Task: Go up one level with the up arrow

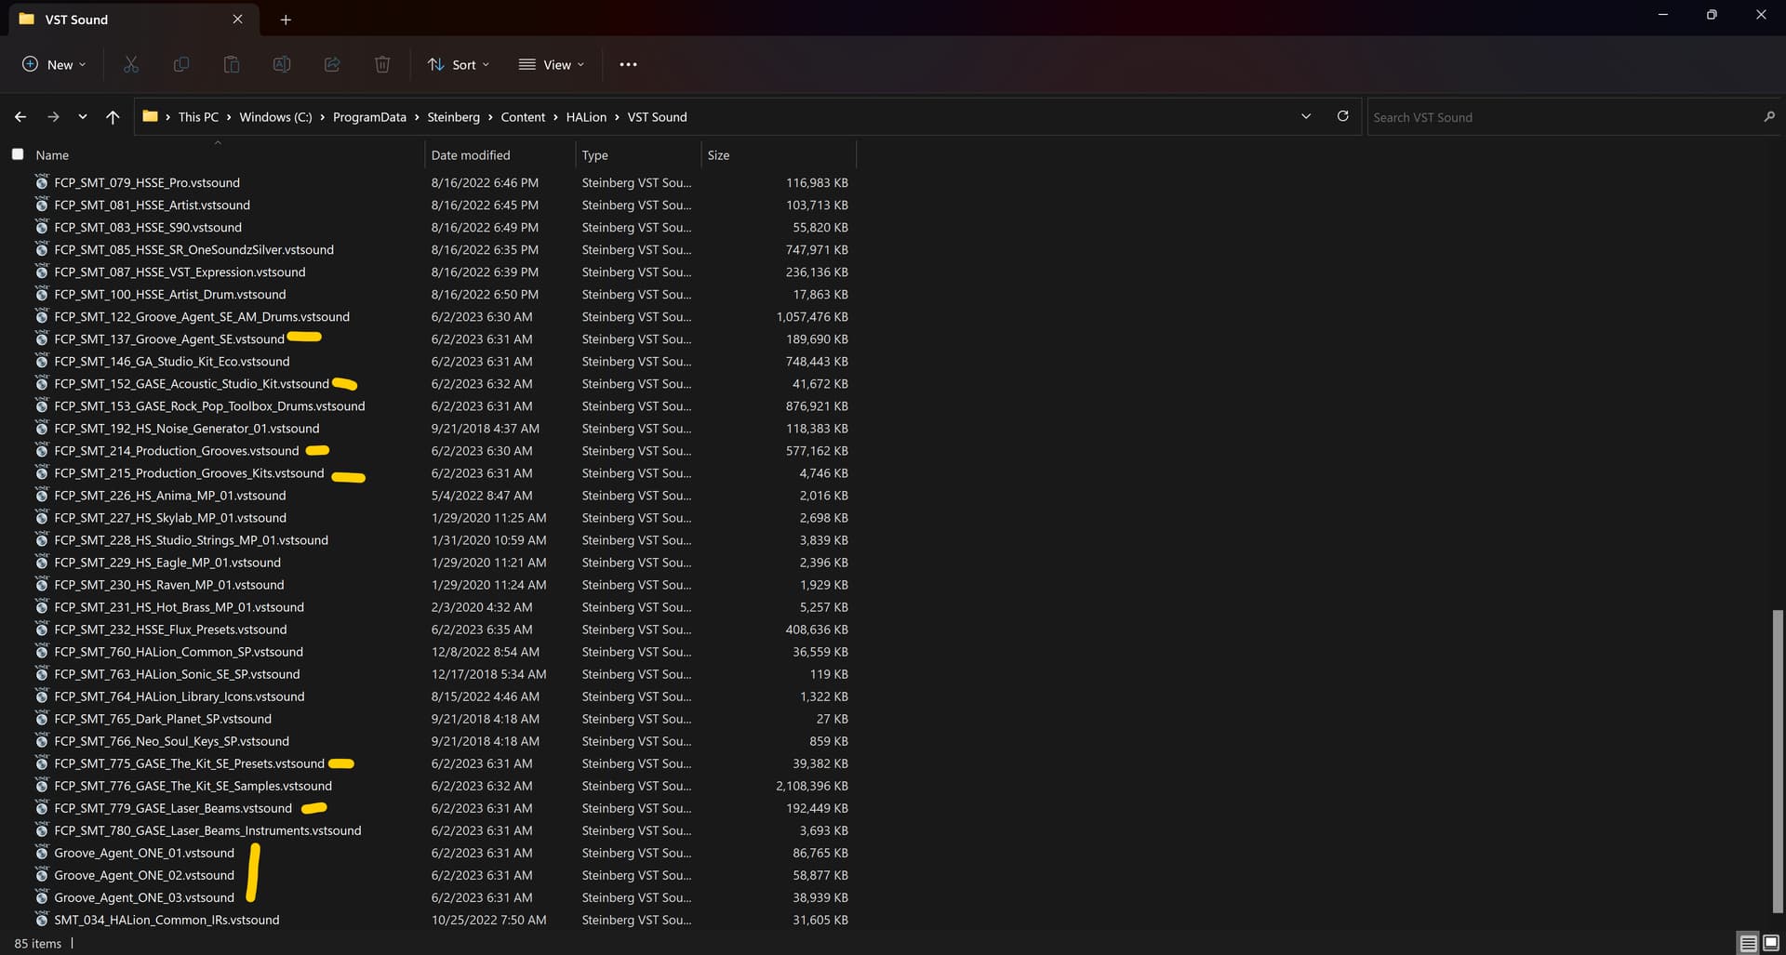Action: tap(113, 116)
